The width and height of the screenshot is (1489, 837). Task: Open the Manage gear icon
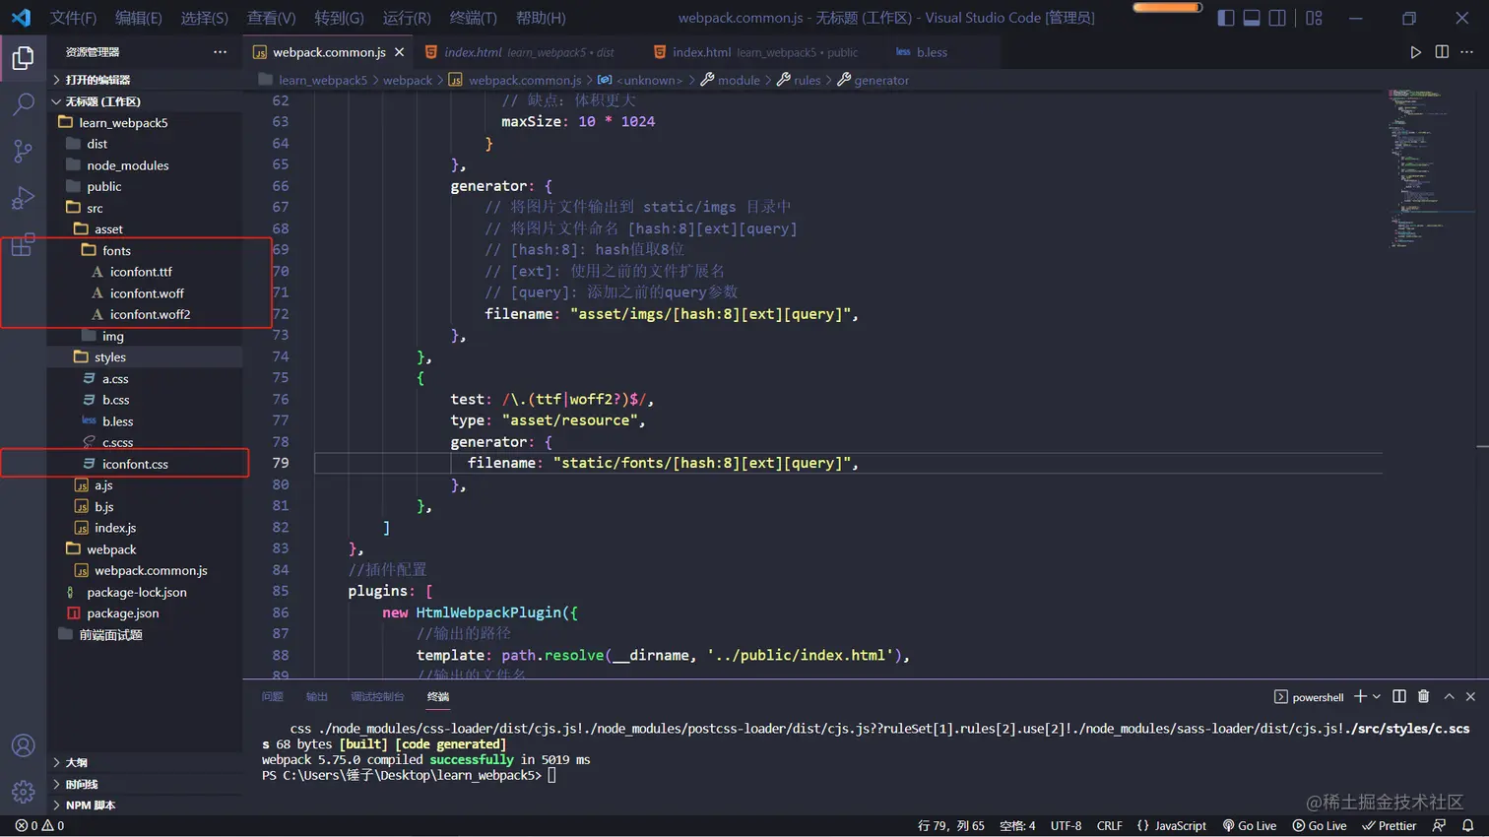point(23,791)
